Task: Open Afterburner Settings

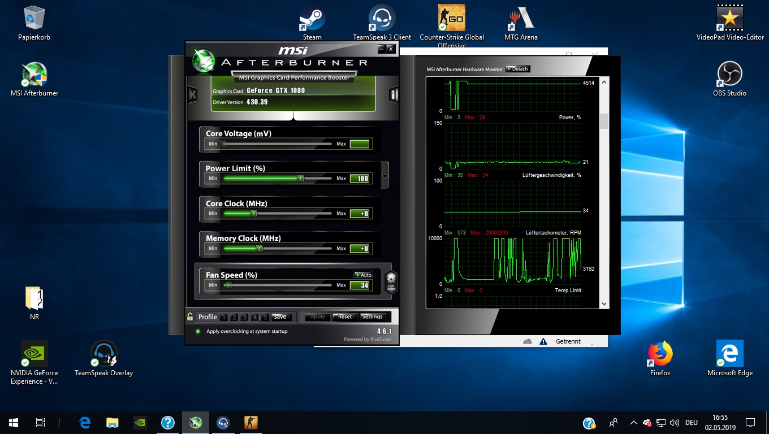Action: 372,317
